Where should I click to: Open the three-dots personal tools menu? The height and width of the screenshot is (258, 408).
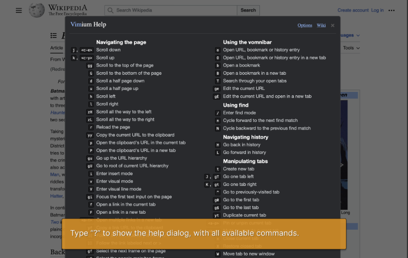point(391,11)
